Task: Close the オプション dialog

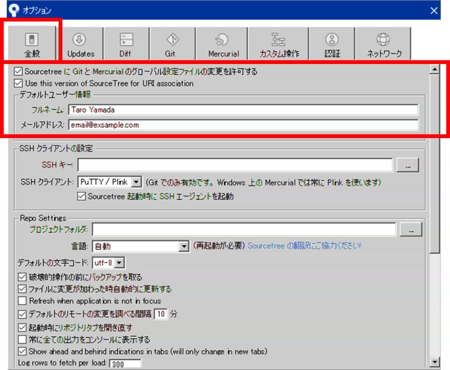Action: tap(434, 11)
